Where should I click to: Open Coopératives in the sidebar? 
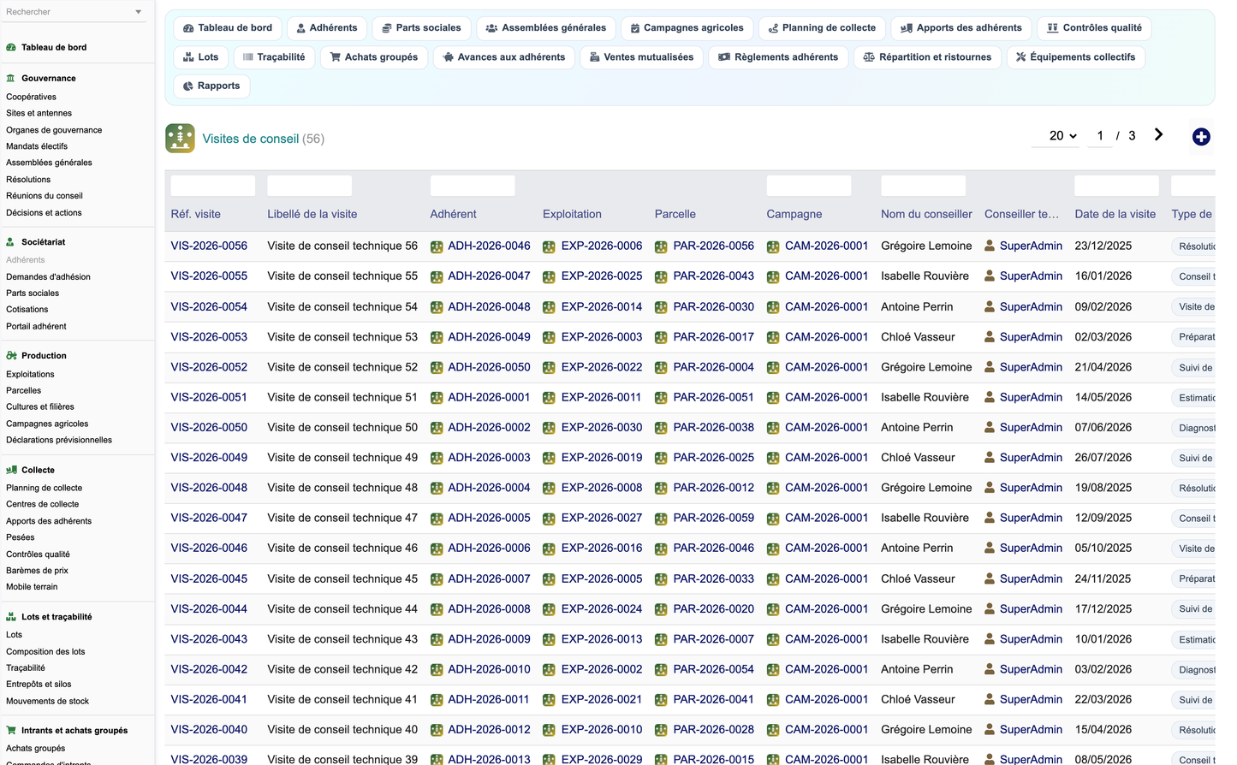click(x=31, y=97)
